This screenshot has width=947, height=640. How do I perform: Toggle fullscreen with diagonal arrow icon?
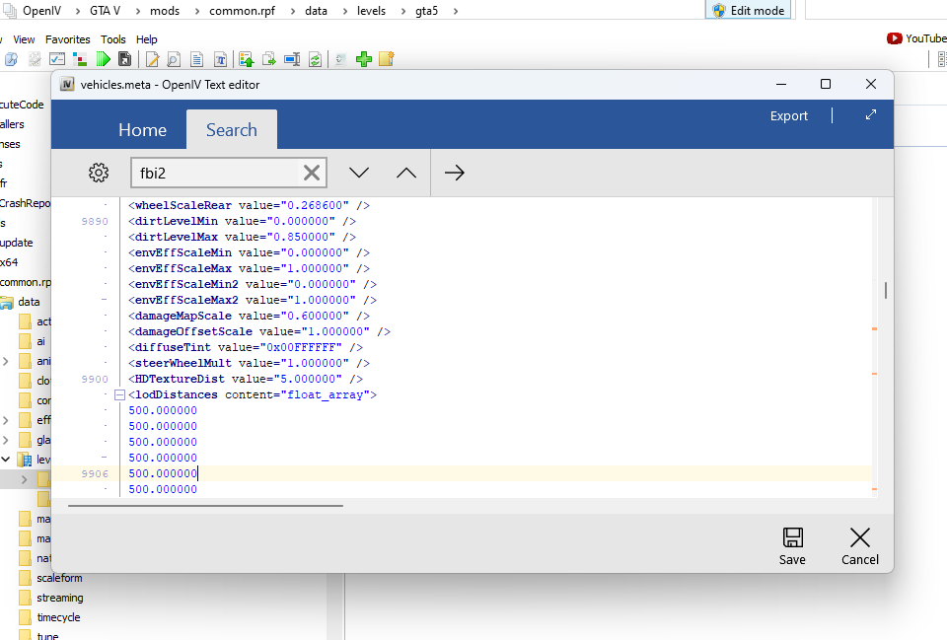[871, 114]
